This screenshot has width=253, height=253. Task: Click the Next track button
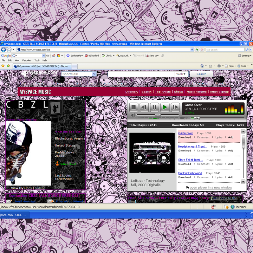click(x=175, y=107)
